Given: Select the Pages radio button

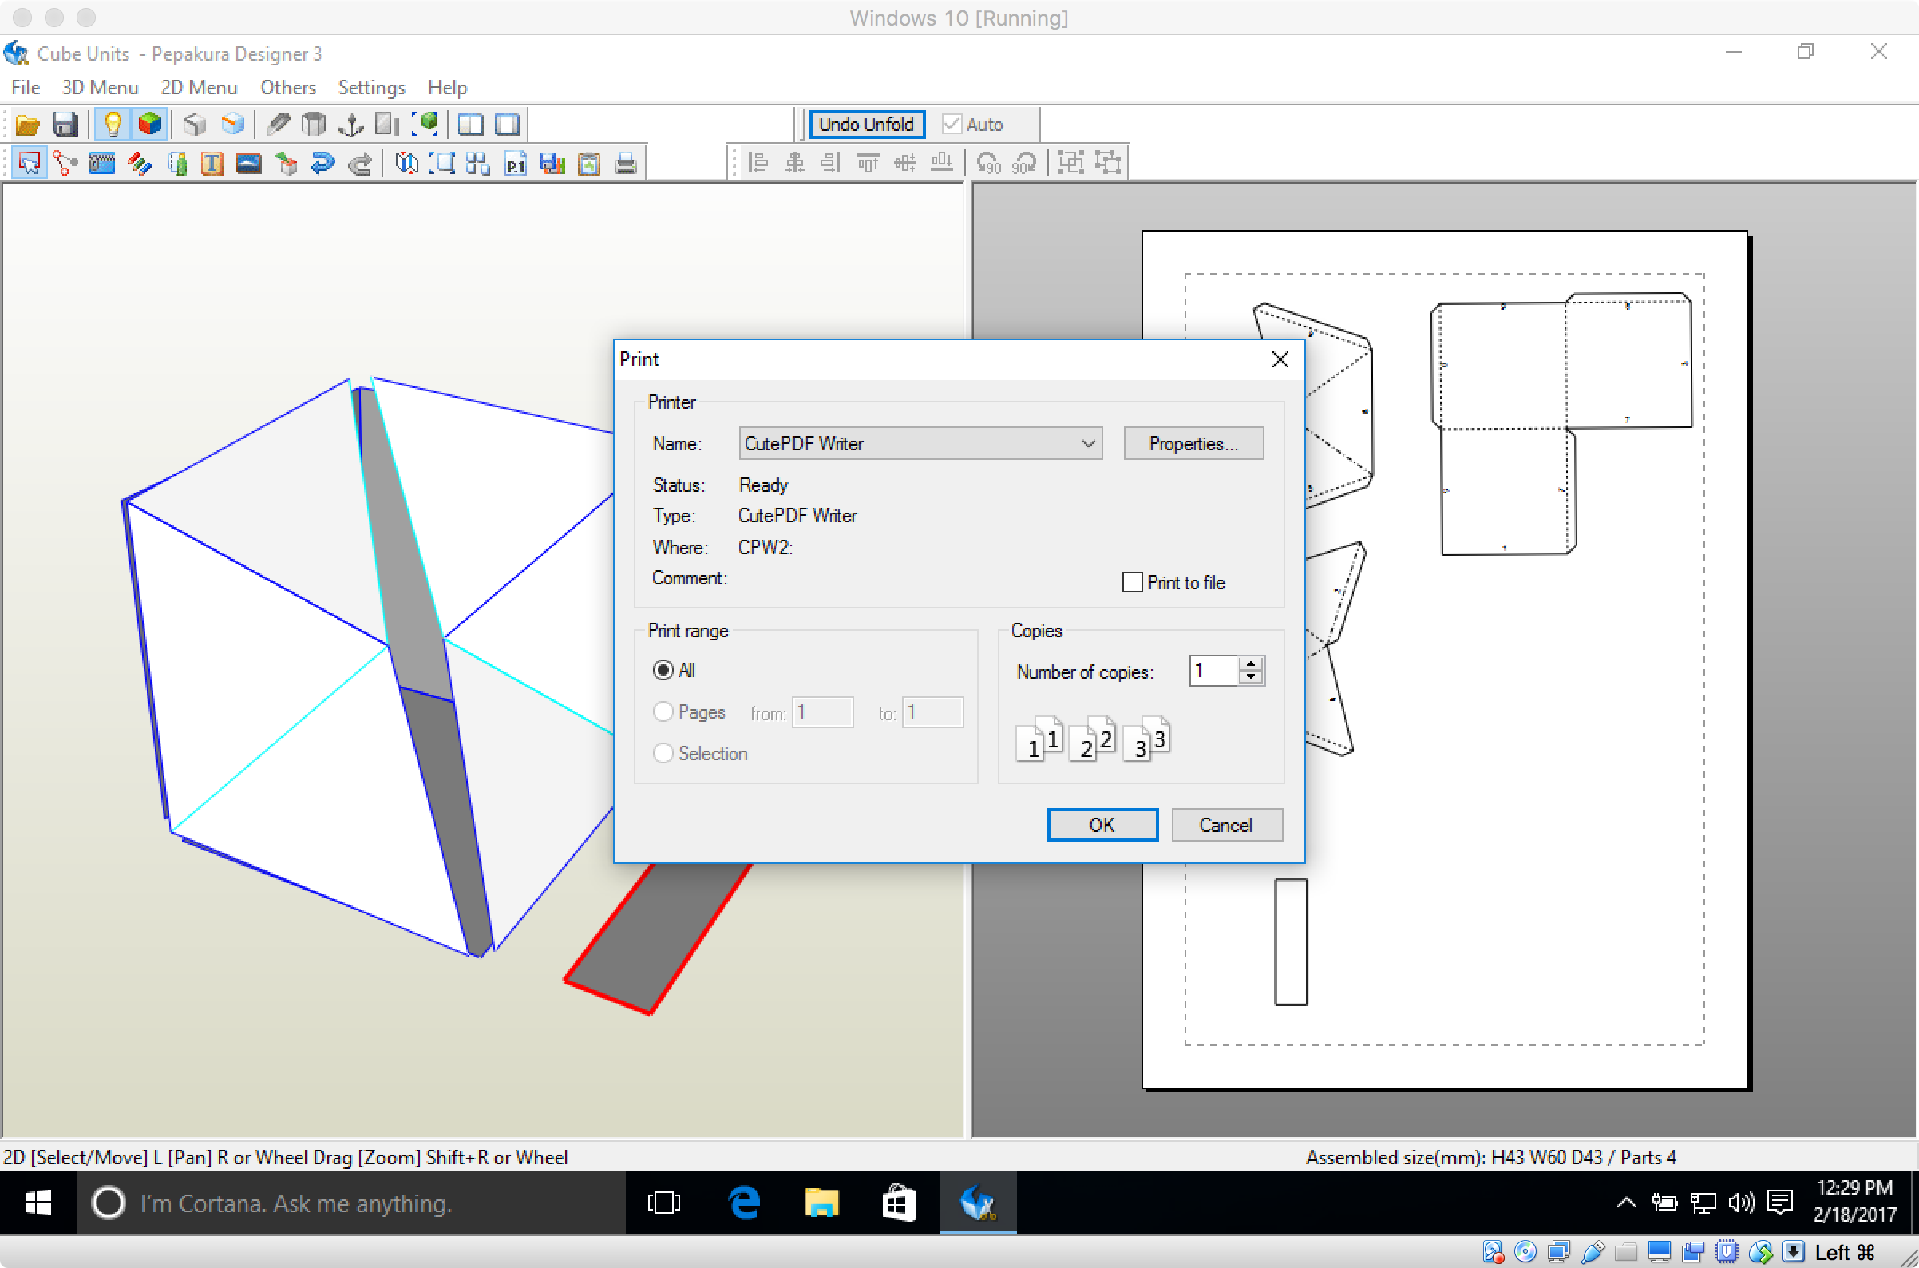Looking at the screenshot, I should click(662, 711).
